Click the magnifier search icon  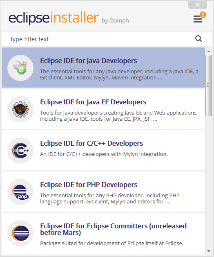click(198, 39)
